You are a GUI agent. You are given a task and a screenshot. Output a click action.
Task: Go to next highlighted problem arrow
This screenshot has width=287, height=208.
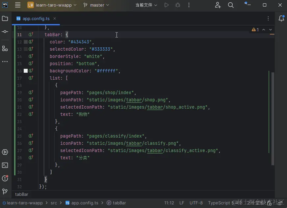[x=271, y=30]
